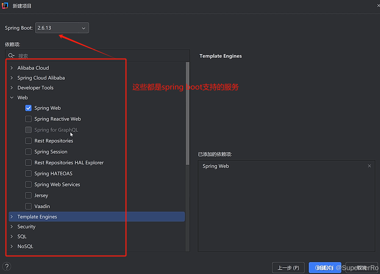Click the Spring for GraphQL label
The height and width of the screenshot is (274, 380).
coord(56,130)
